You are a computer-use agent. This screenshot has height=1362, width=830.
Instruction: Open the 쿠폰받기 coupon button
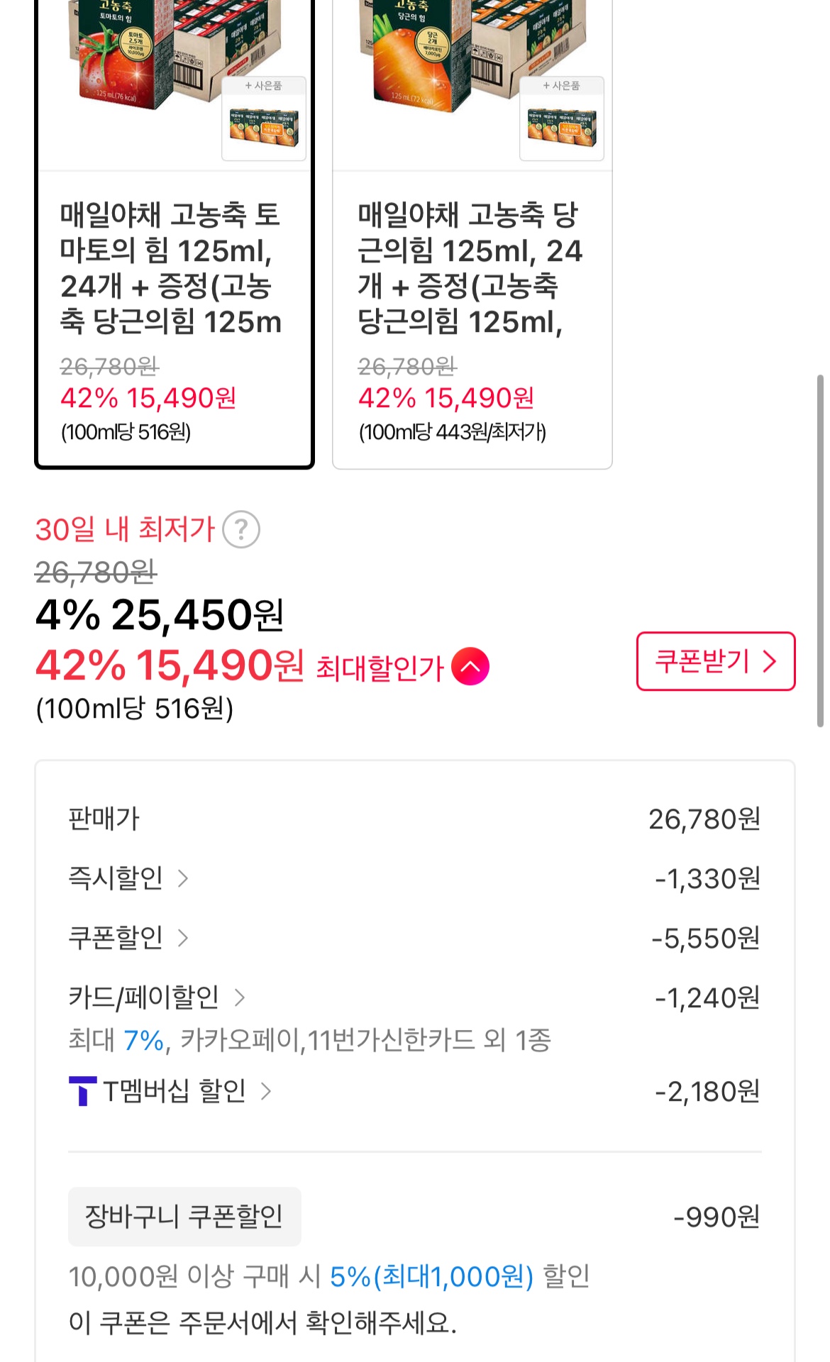coord(715,661)
